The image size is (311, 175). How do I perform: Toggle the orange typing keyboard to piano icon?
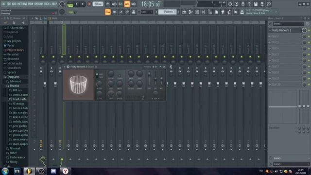(108, 12)
